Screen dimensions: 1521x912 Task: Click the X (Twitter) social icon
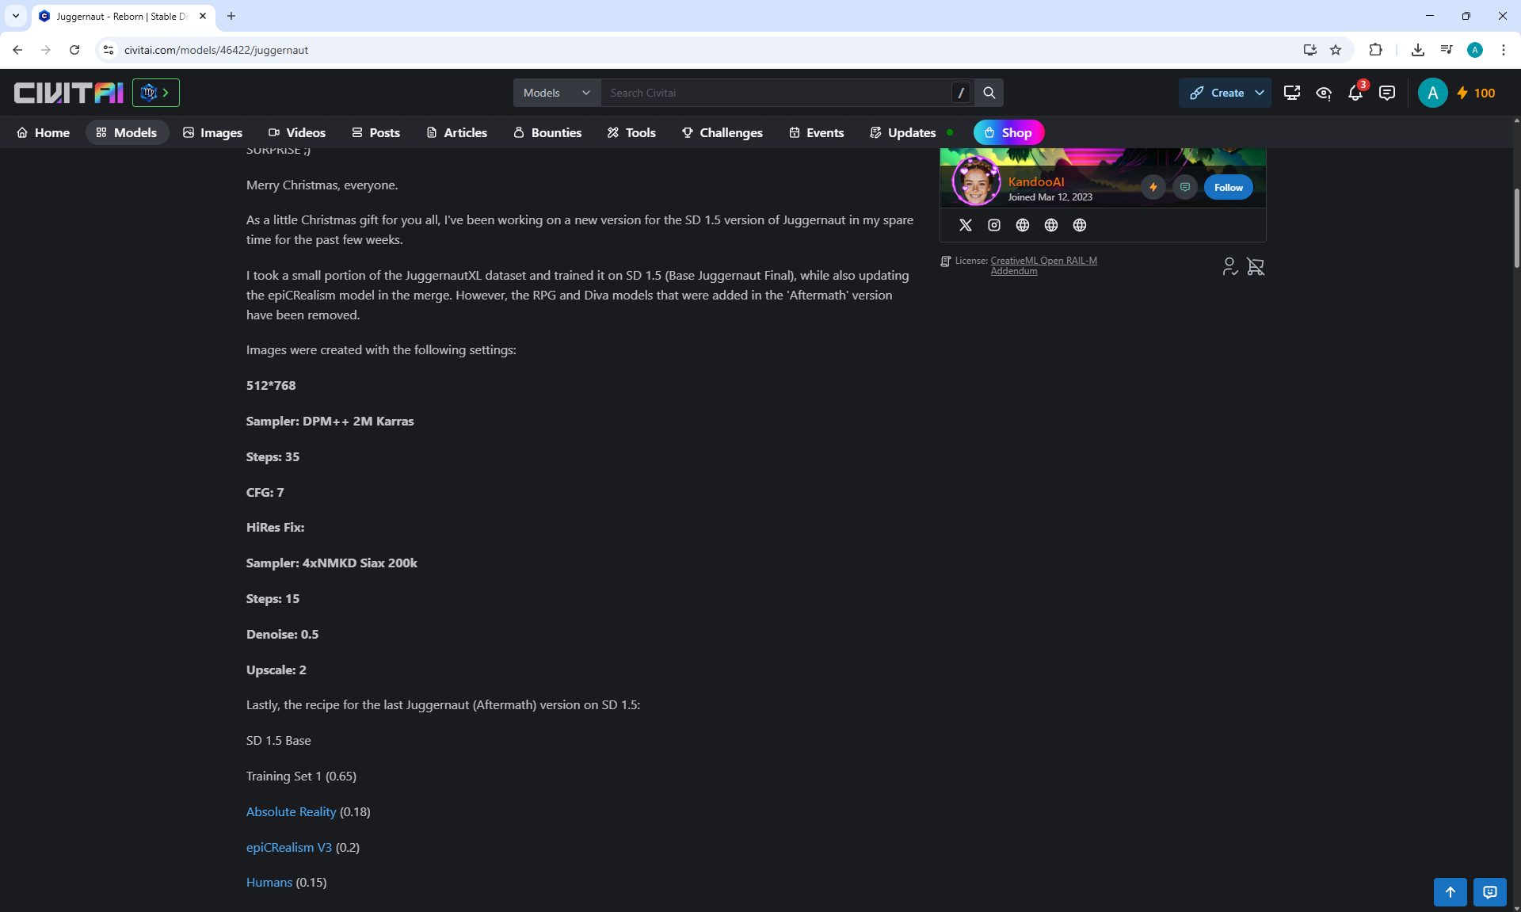(965, 225)
